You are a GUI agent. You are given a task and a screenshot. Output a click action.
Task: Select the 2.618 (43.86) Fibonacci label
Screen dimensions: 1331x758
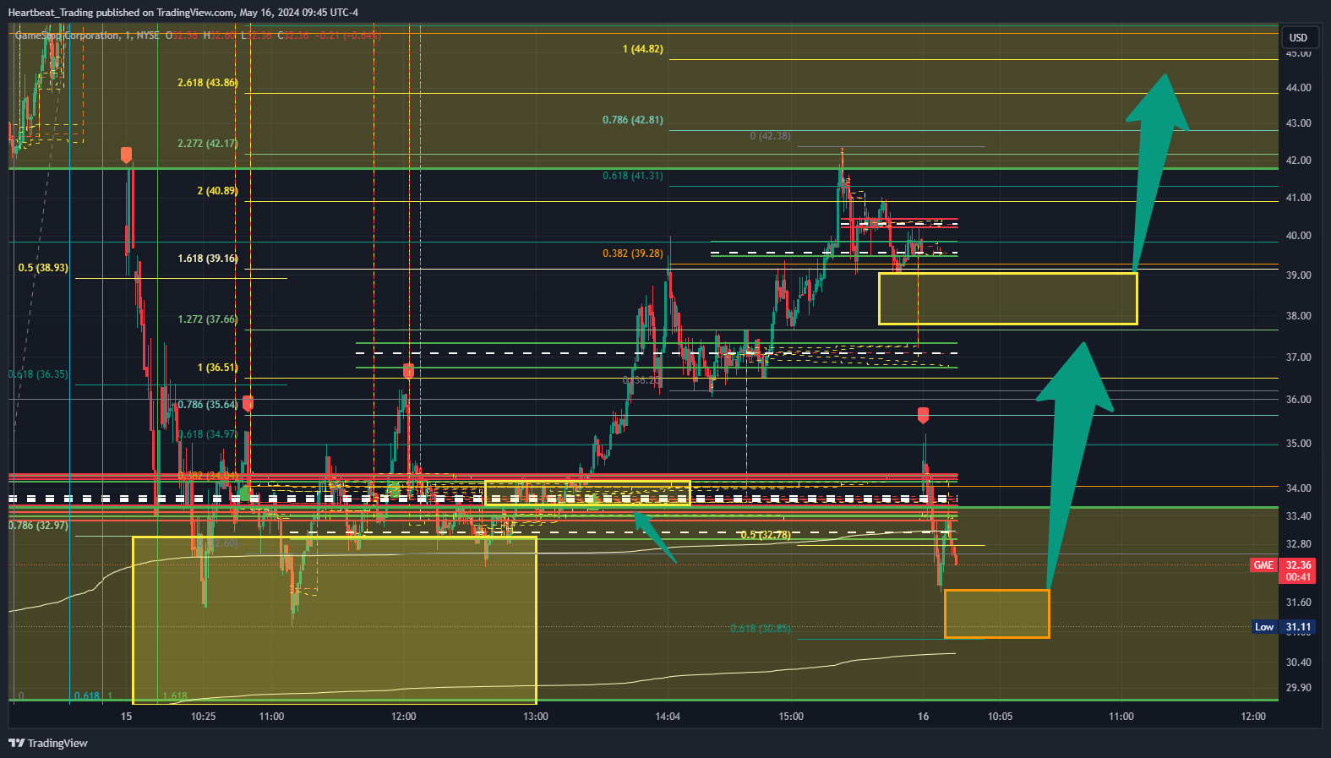(x=208, y=83)
